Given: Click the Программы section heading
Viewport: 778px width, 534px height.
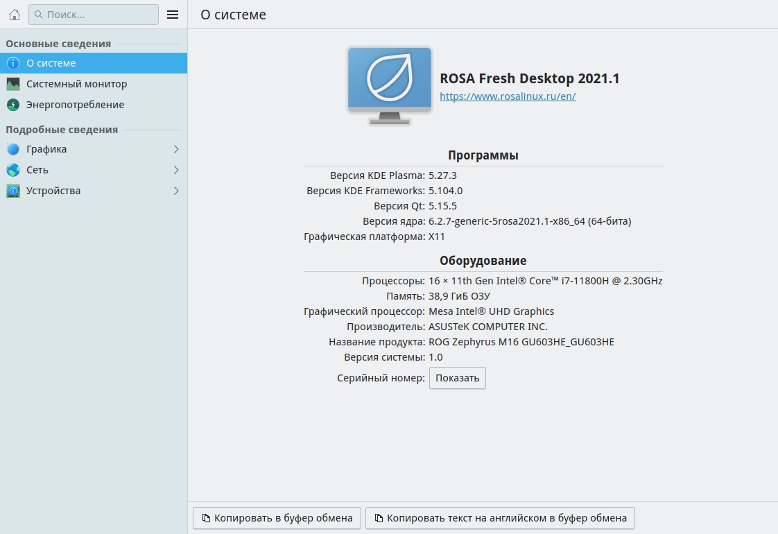Looking at the screenshot, I should tap(483, 155).
